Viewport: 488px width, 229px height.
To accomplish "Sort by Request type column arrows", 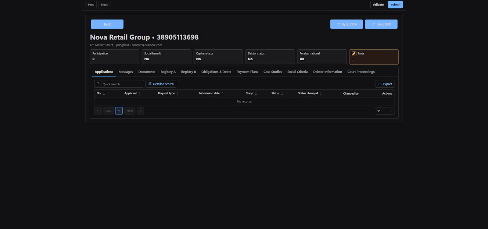I will [x=178, y=94].
